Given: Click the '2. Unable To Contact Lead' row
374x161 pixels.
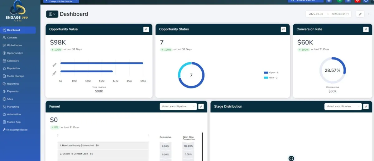Looking at the screenshot, I should [103, 154].
